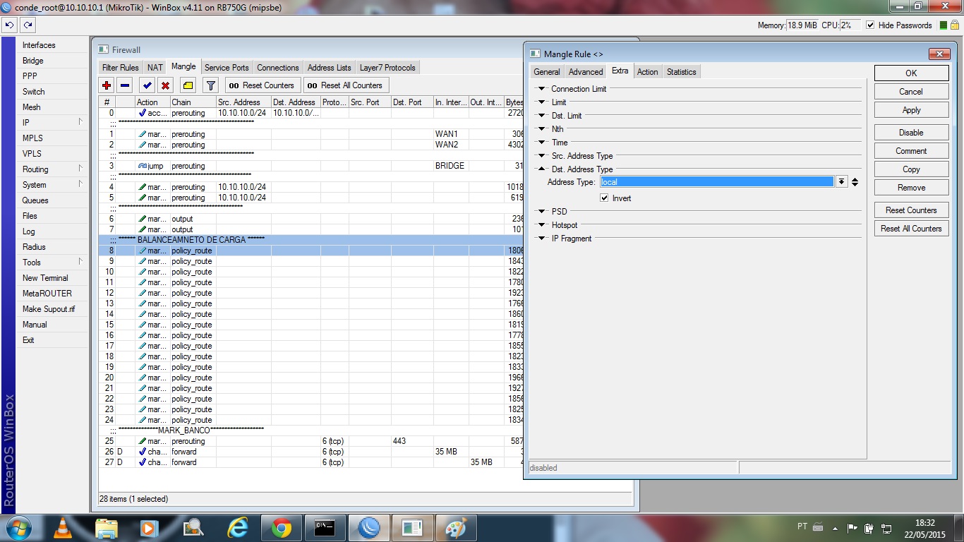Open the Queues sidebar item
The height and width of the screenshot is (542, 964).
click(51, 200)
